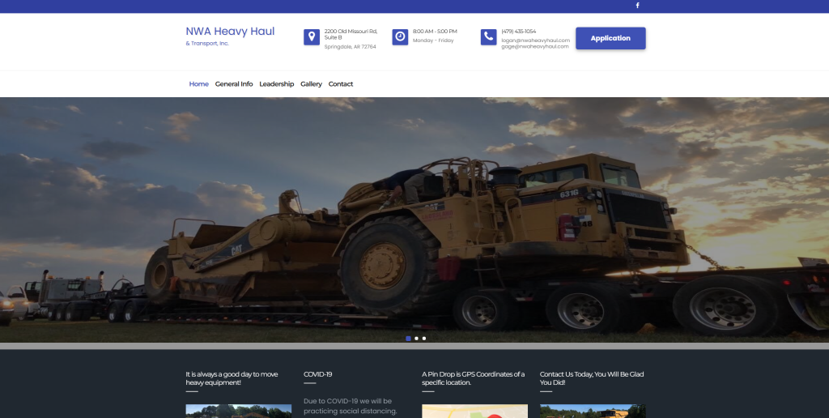Click the Springdale, AR 72764 text
829x418 pixels.
[x=350, y=46]
